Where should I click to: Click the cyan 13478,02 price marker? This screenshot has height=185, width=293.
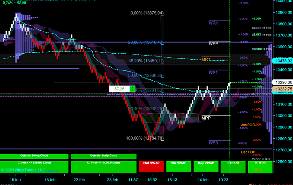tap(282, 61)
